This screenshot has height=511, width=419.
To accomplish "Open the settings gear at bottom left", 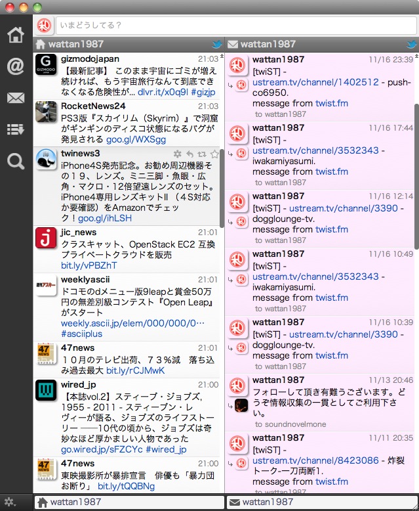I will [9, 502].
